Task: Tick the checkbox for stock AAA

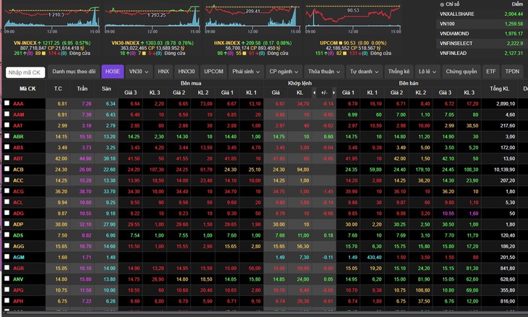Action: tap(7, 103)
